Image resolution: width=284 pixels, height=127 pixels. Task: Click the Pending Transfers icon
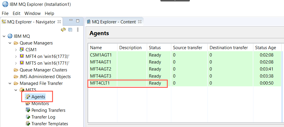point(28,110)
